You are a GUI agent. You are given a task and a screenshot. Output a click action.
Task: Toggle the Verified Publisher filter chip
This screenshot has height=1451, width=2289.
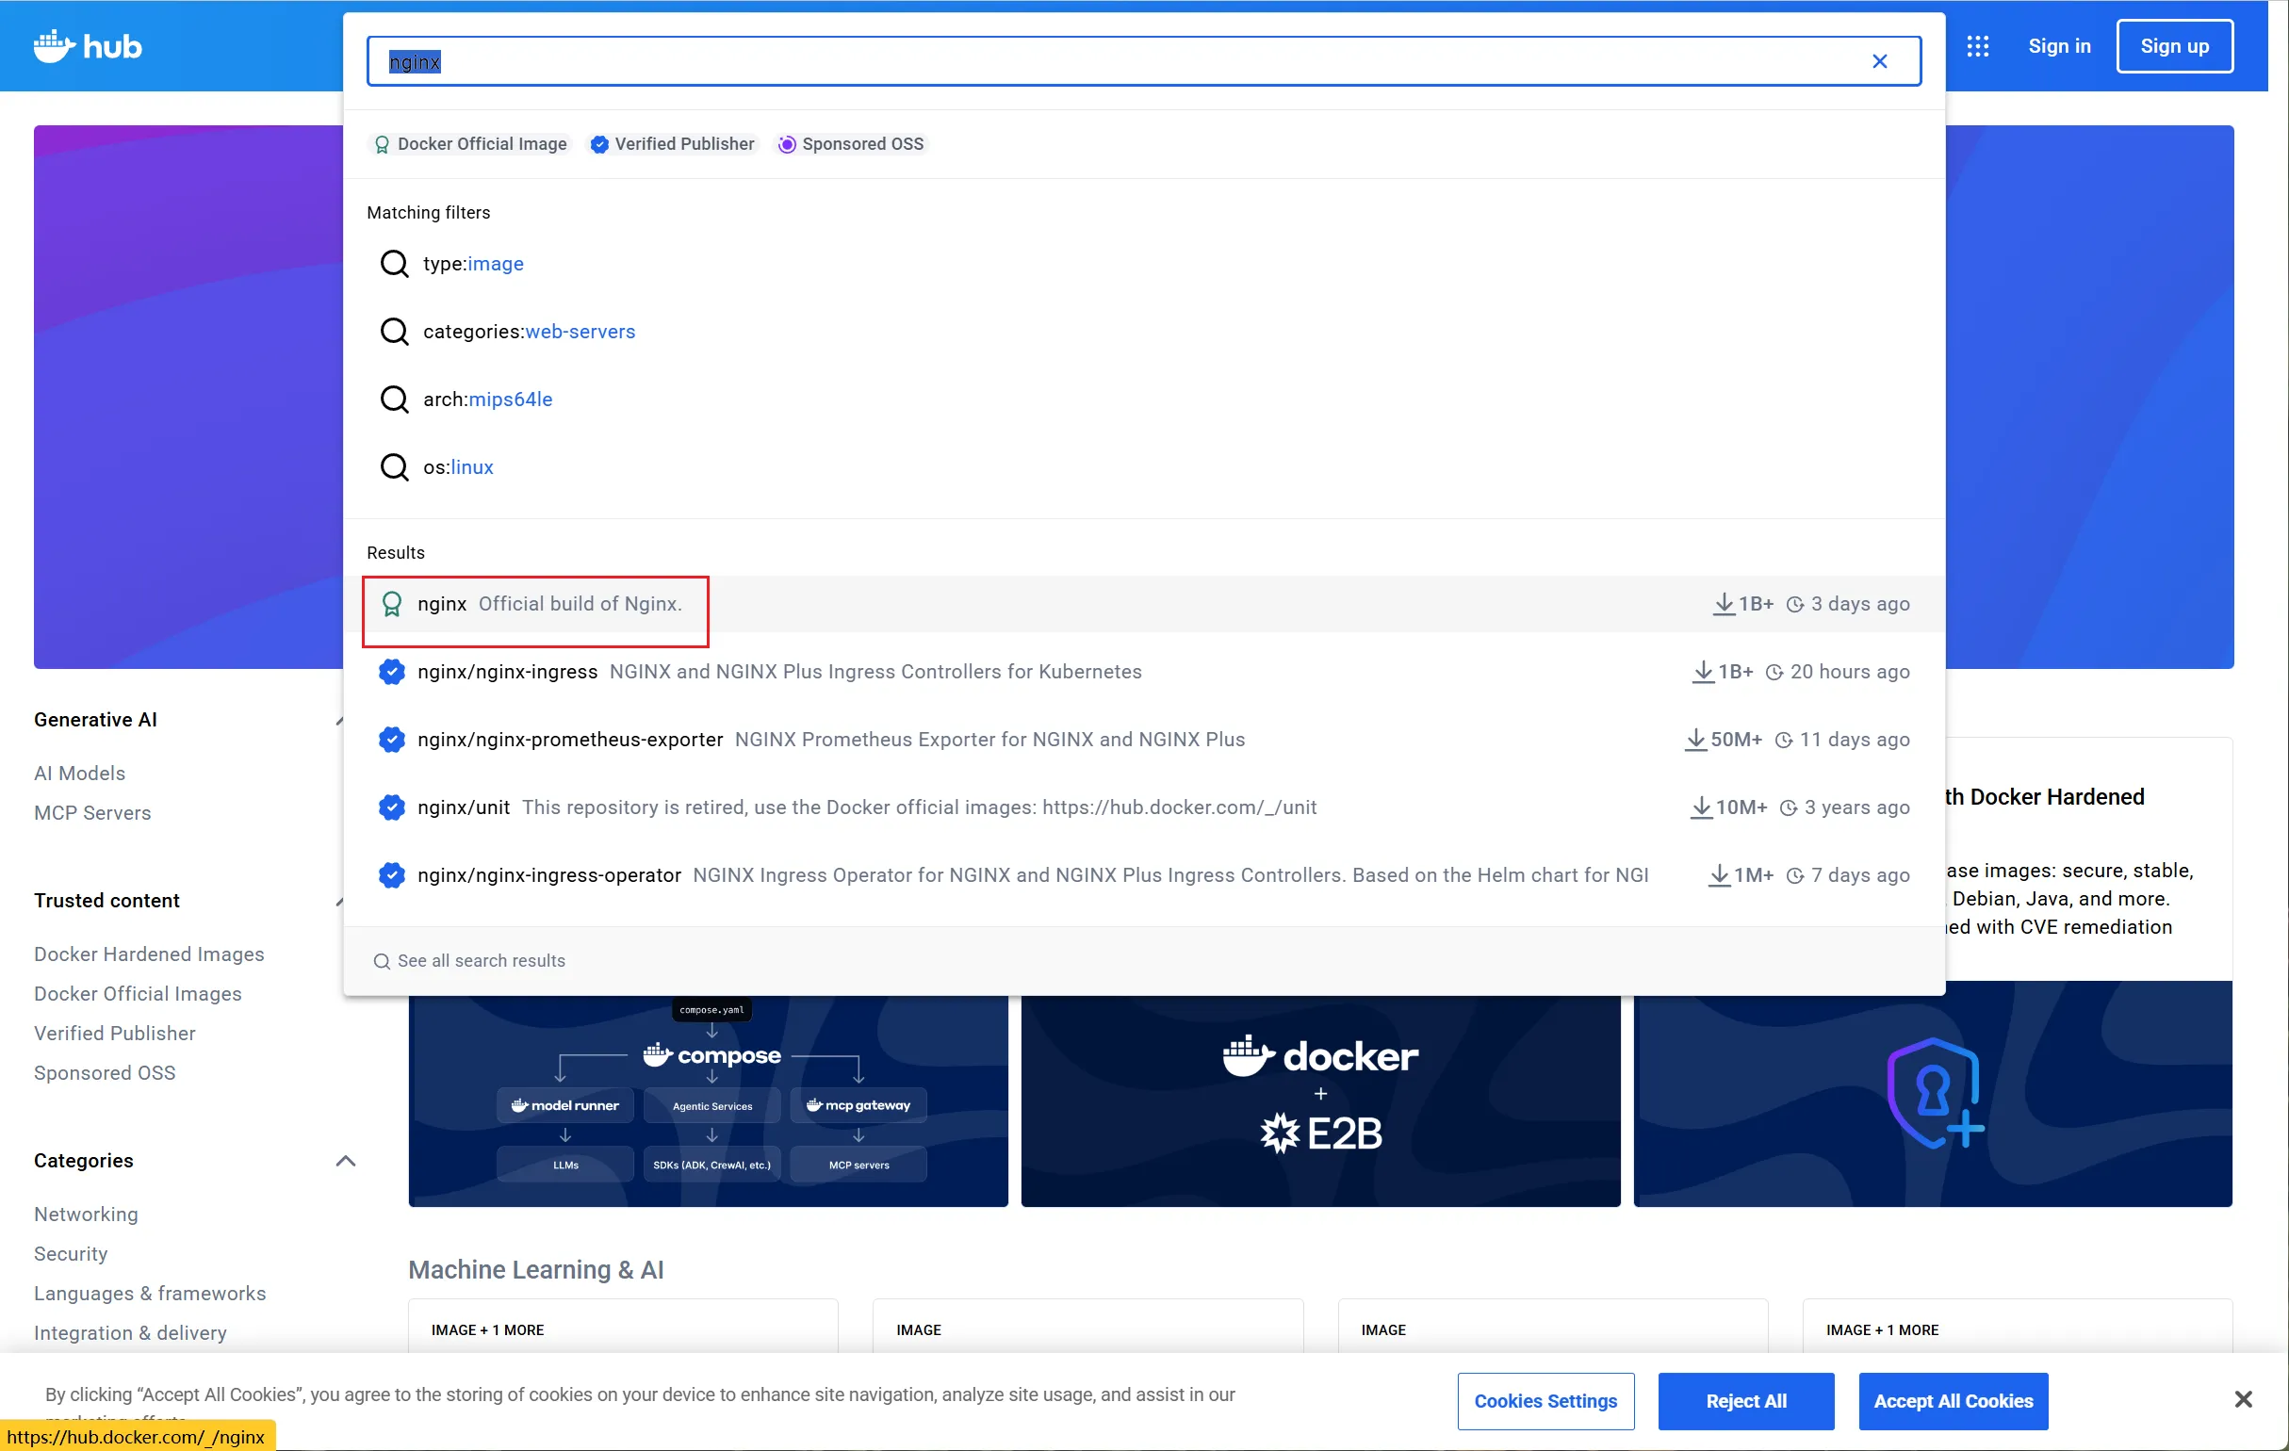point(672,144)
